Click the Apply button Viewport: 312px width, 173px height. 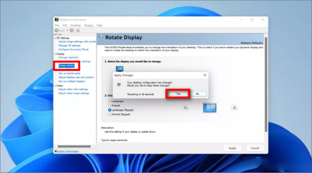(x=232, y=148)
